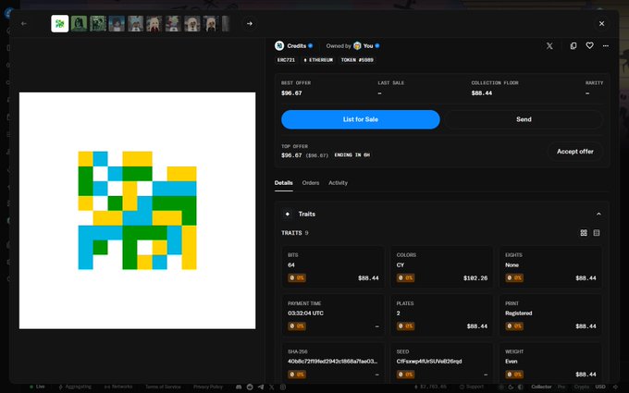Viewport: 629px width, 393px height.
Task: Switch traits to grid view
Action: coord(584,233)
